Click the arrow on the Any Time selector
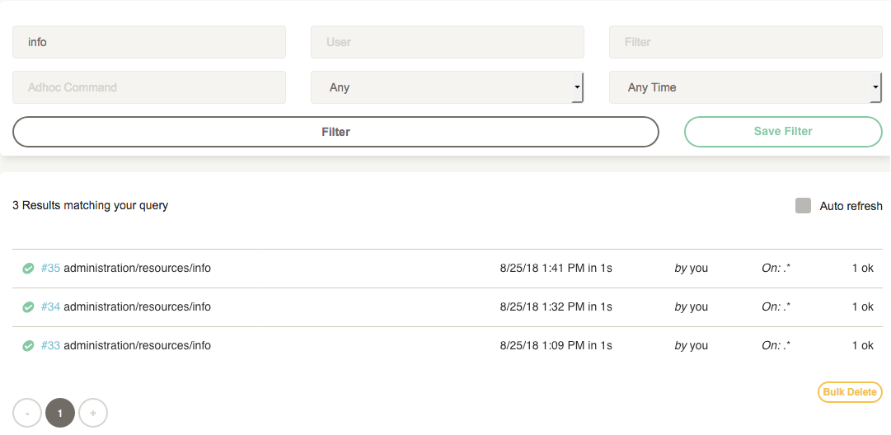The width and height of the screenshot is (891, 435). (875, 87)
